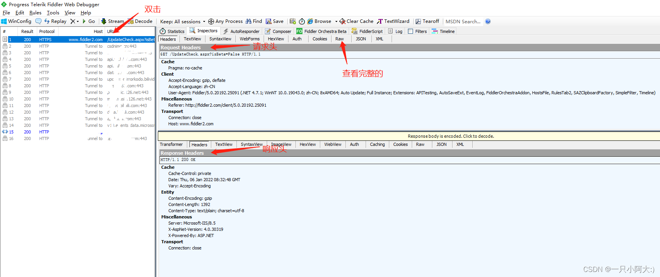Toggle Stream mode in toolbar
Image resolution: width=660 pixels, height=277 pixels.
(112, 21)
